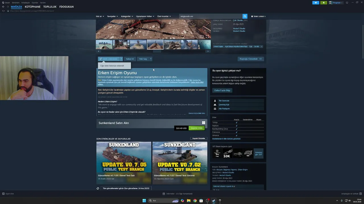Reload the store page with the refresh icon
The height and width of the screenshot is (204, 364).
pyautogui.click(x=3, y=11)
